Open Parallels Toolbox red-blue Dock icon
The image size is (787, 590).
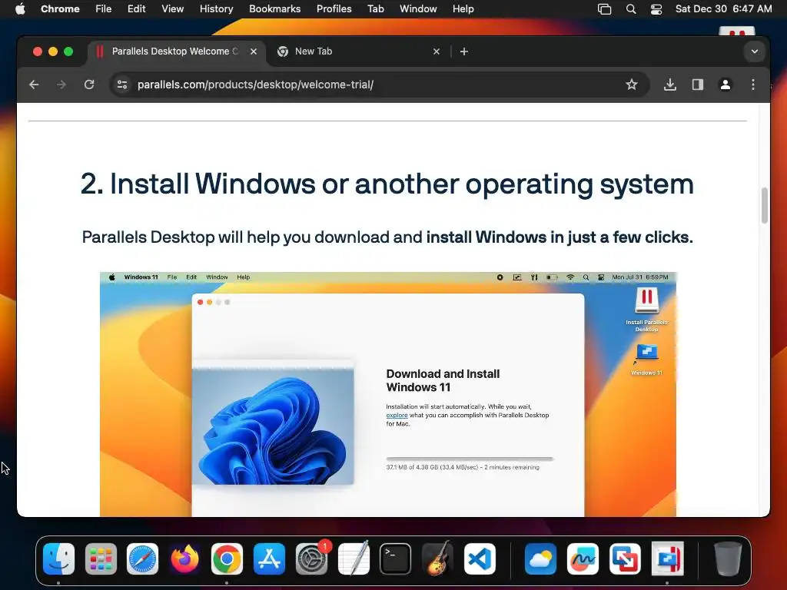tap(625, 559)
